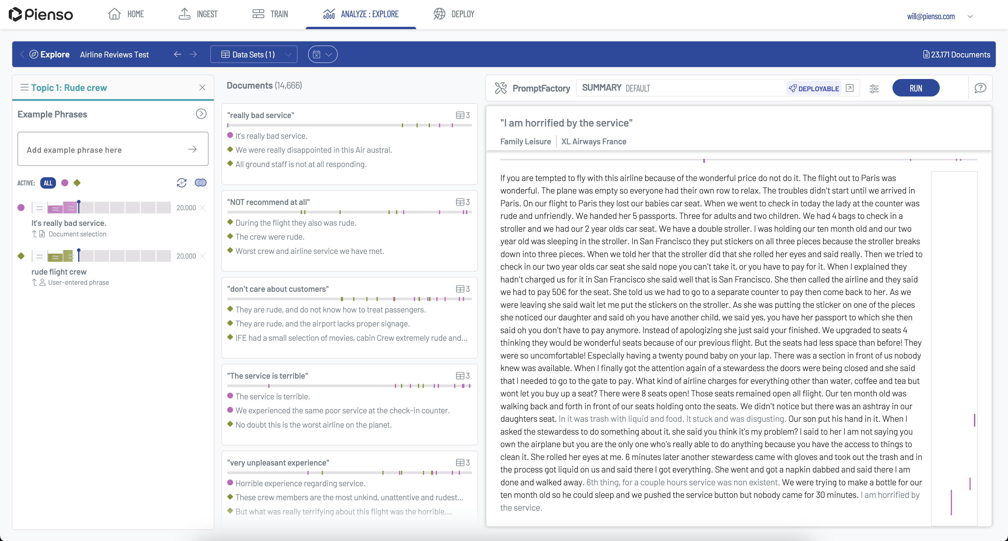Click the refresh-add phrases icon

182,183
